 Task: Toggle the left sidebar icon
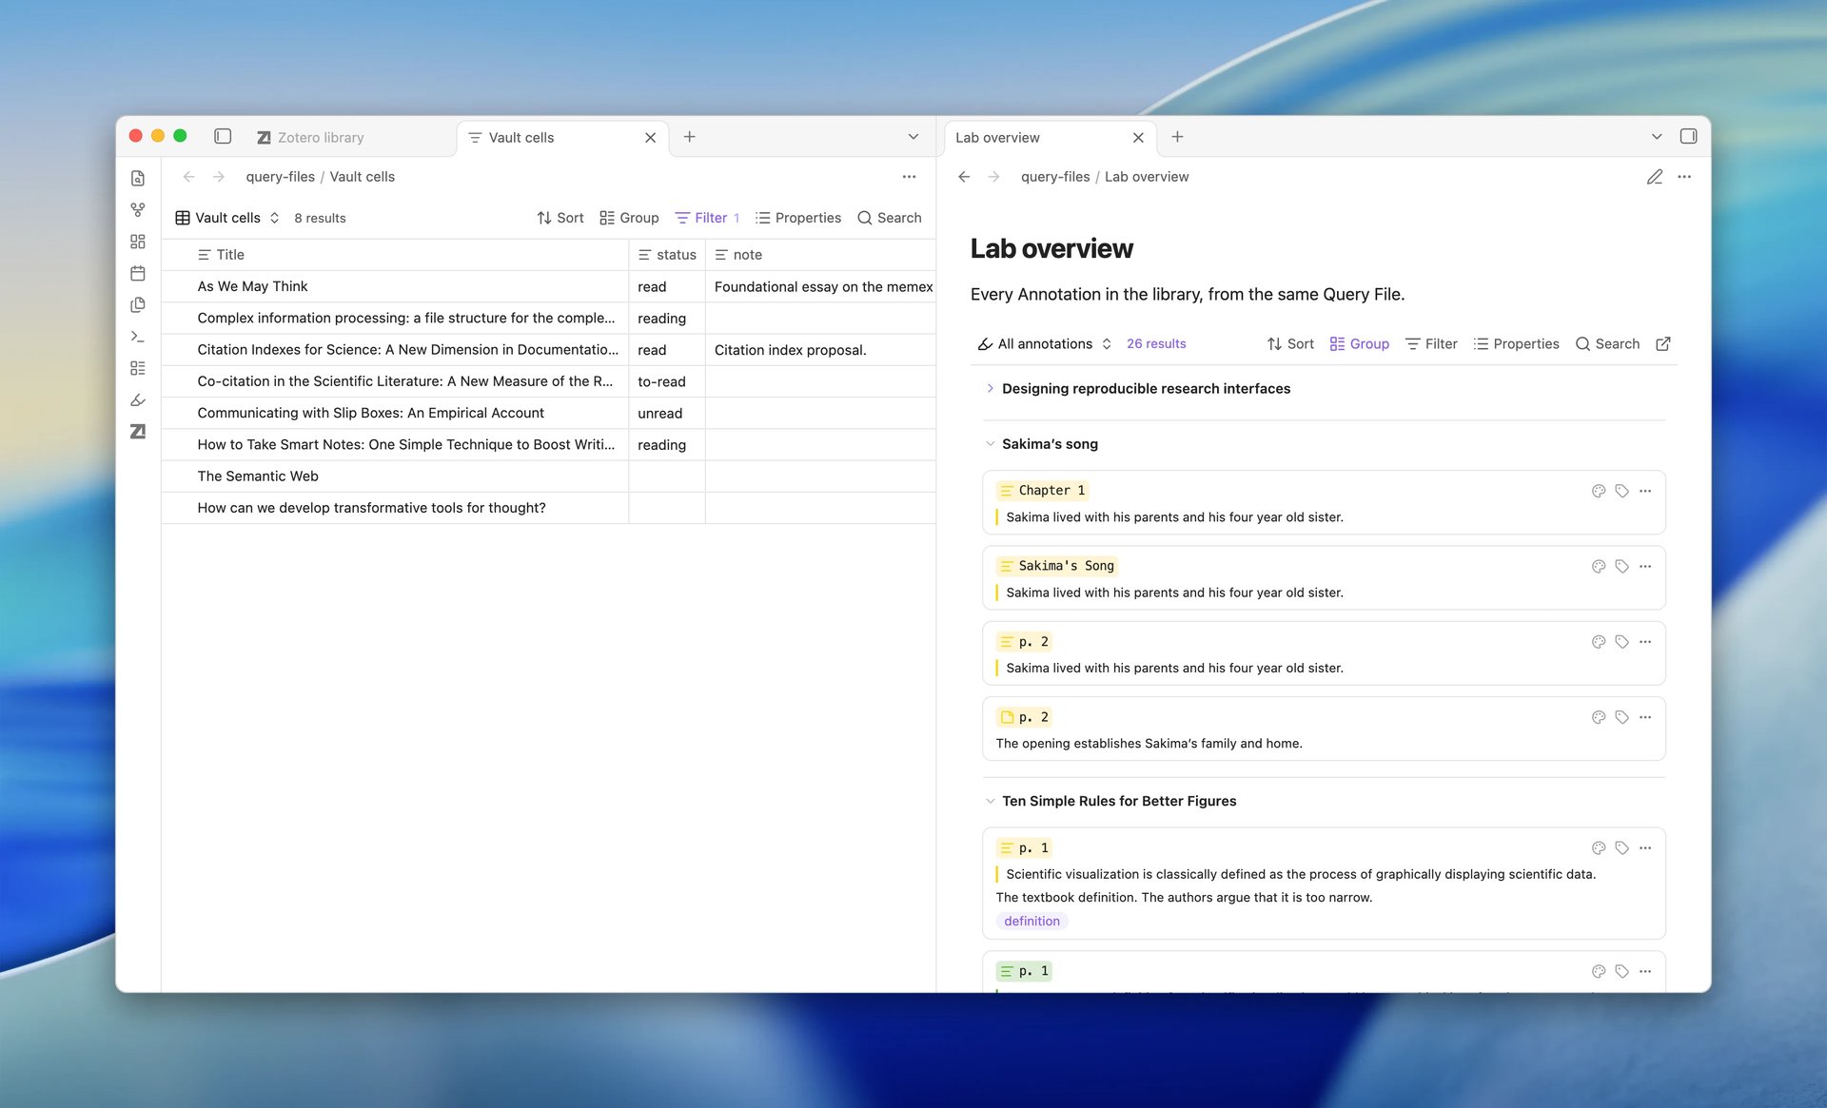point(223,136)
